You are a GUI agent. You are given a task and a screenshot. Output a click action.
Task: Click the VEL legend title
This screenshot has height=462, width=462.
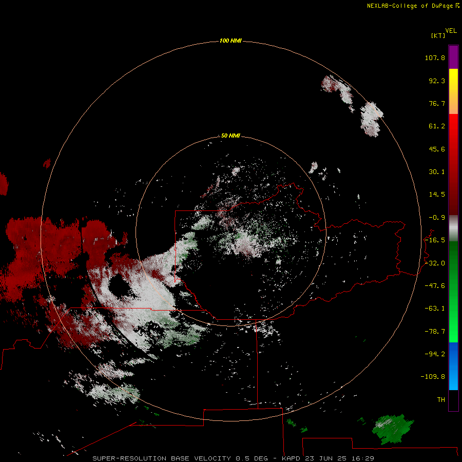coord(451,31)
